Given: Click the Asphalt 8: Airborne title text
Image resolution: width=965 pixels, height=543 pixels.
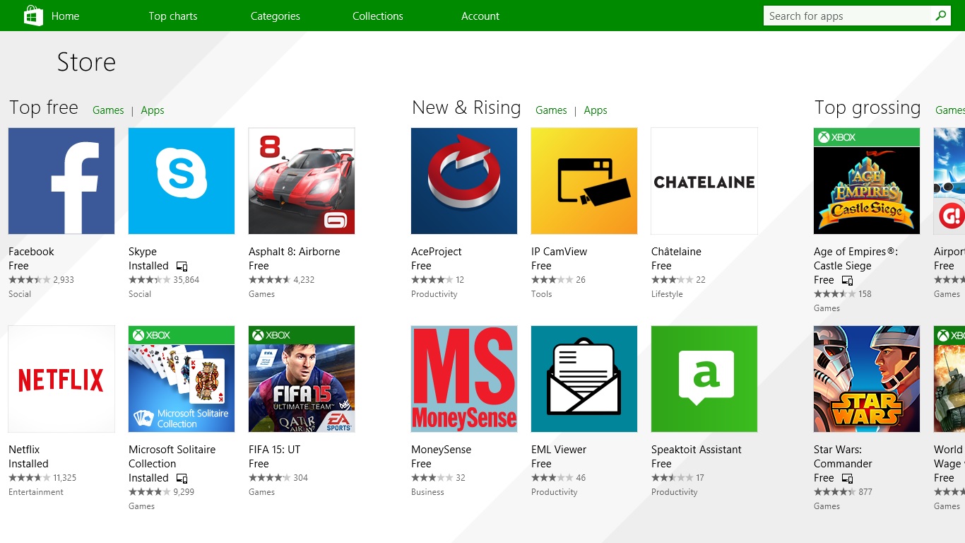Looking at the screenshot, I should click(x=295, y=252).
